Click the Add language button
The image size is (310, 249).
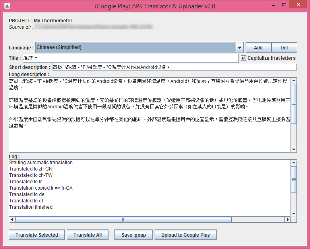(258, 47)
